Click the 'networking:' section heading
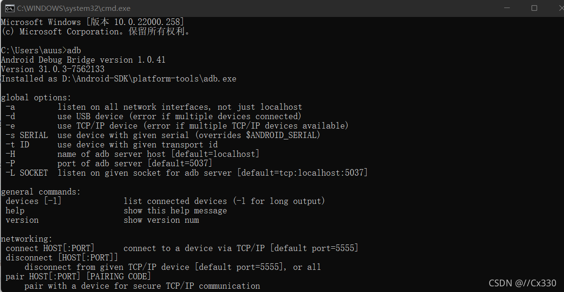 point(26,238)
